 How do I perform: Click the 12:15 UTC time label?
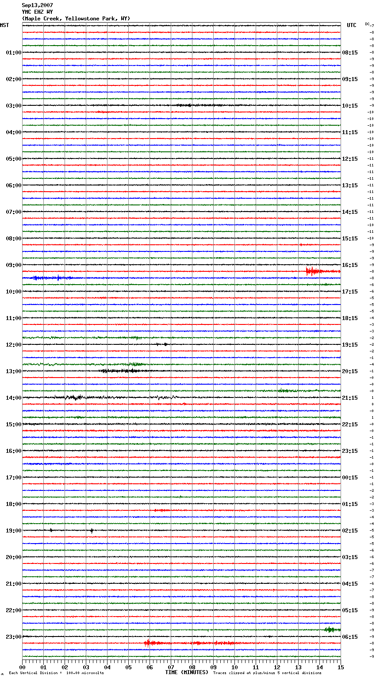[350, 159]
